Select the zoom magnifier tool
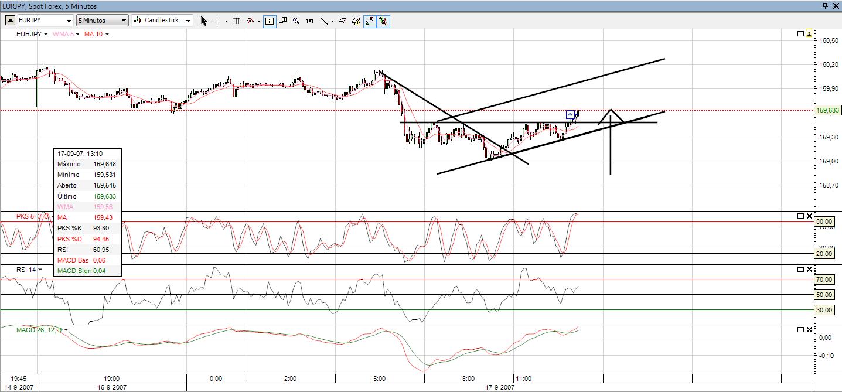842x392 pixels. (x=296, y=21)
